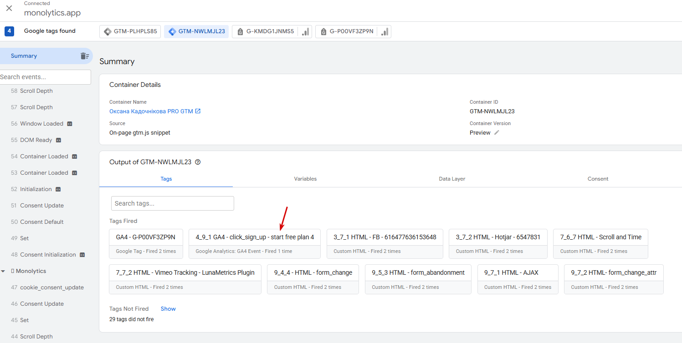Open the 9_4_4 HTML - form_change tag
The image size is (682, 343).
(313, 279)
